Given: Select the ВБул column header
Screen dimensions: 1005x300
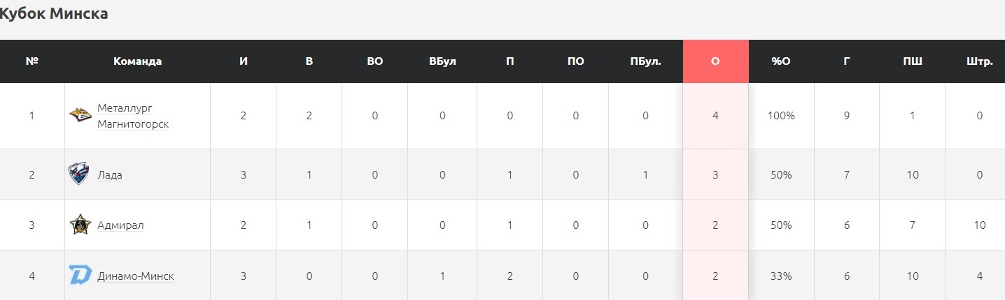Looking at the screenshot, I should [442, 61].
